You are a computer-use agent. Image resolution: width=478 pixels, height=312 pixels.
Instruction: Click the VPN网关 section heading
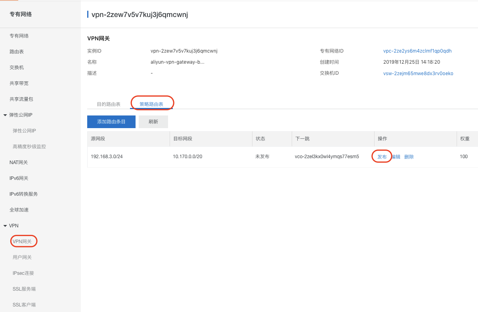pos(98,39)
